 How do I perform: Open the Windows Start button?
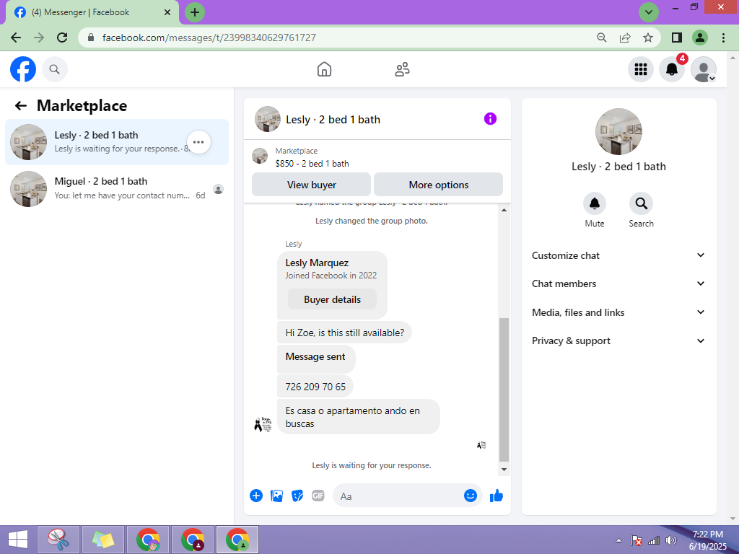point(18,540)
